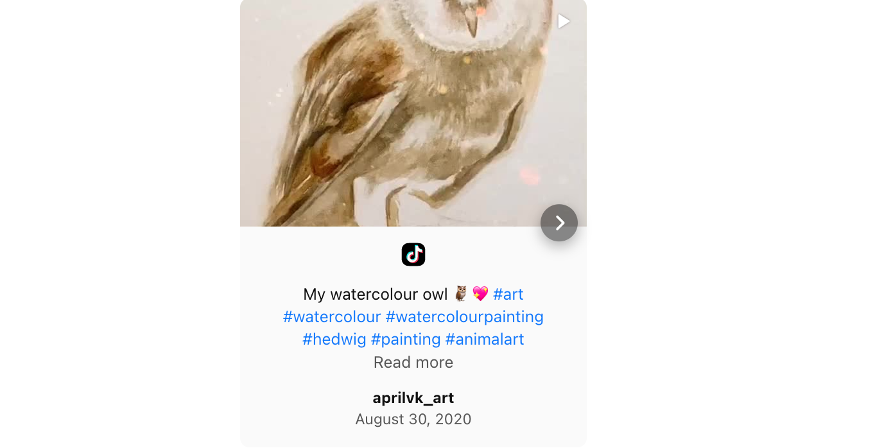
Task: Click the August 30, 2020 date
Action: (413, 420)
